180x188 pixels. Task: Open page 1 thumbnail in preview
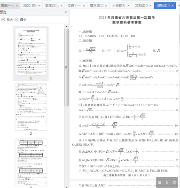coord(31,52)
